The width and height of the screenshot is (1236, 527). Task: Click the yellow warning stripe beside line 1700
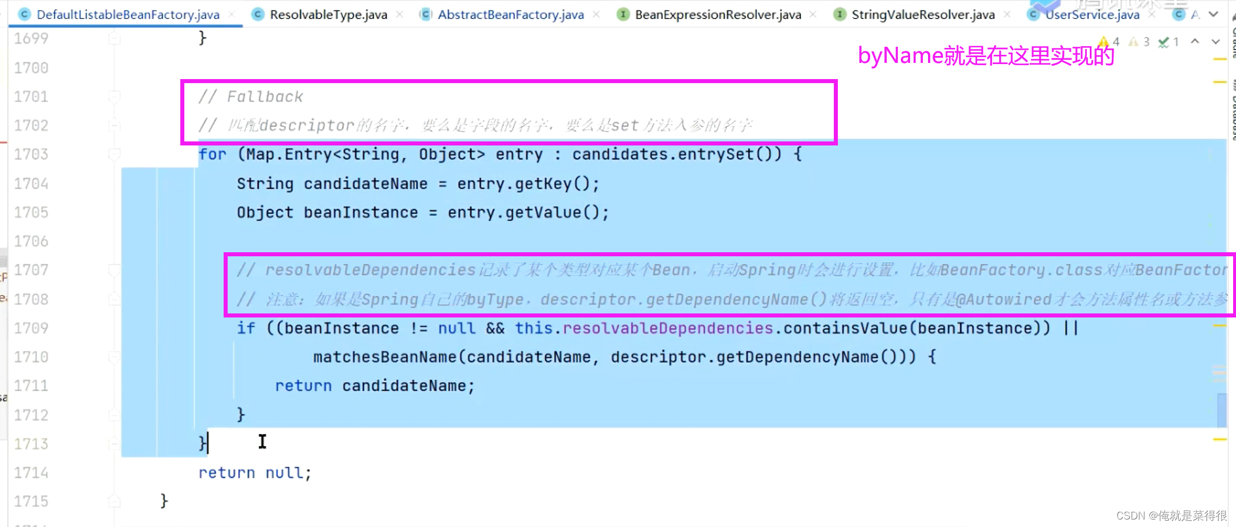coord(1219,59)
